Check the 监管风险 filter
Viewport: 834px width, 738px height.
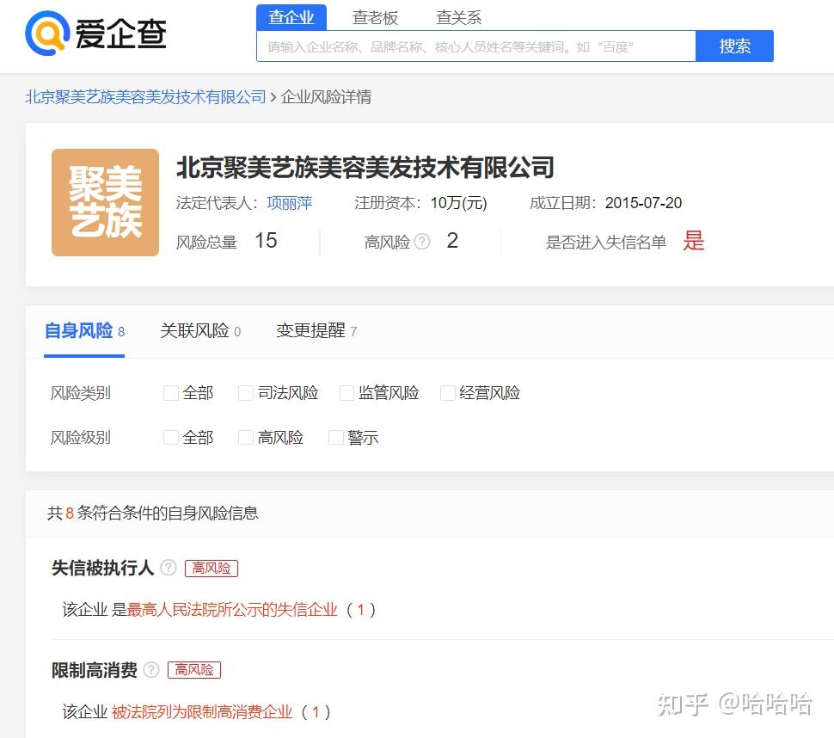(346, 392)
